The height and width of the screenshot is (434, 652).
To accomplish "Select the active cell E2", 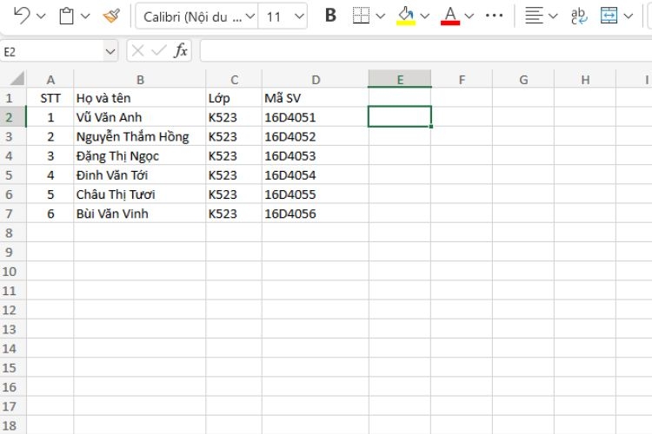I will [x=400, y=116].
